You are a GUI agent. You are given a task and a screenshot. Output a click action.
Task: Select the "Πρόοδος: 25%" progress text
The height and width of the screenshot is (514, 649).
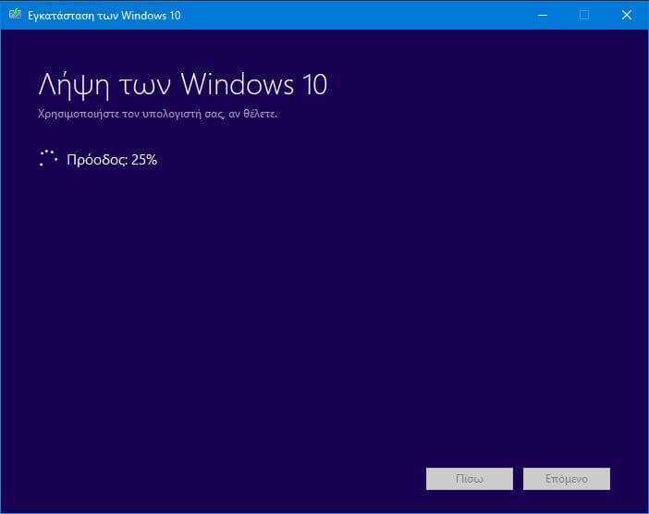coord(112,160)
